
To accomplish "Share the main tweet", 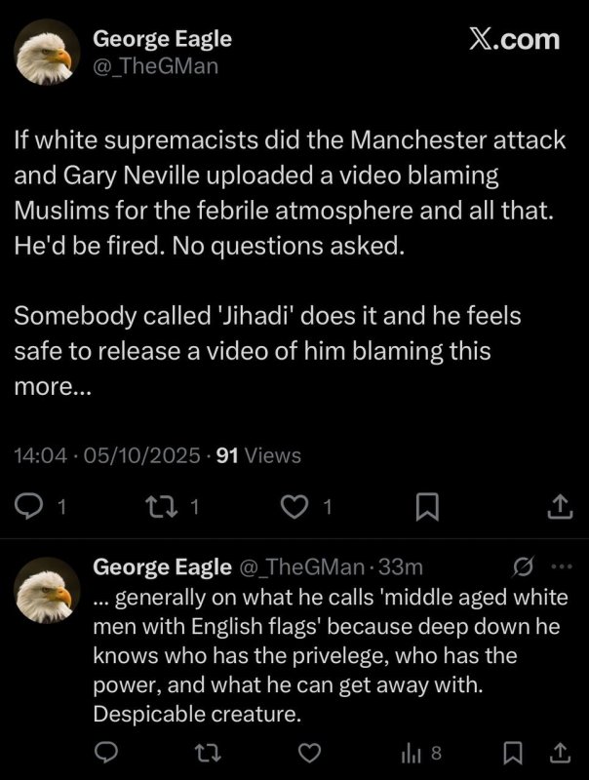I will click(x=559, y=506).
